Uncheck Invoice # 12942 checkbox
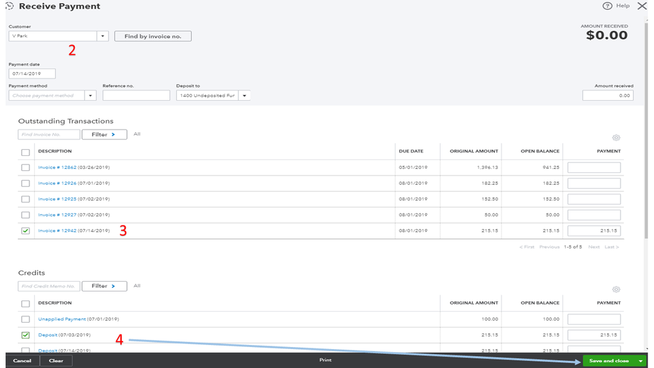The width and height of the screenshot is (654, 368). [x=26, y=230]
